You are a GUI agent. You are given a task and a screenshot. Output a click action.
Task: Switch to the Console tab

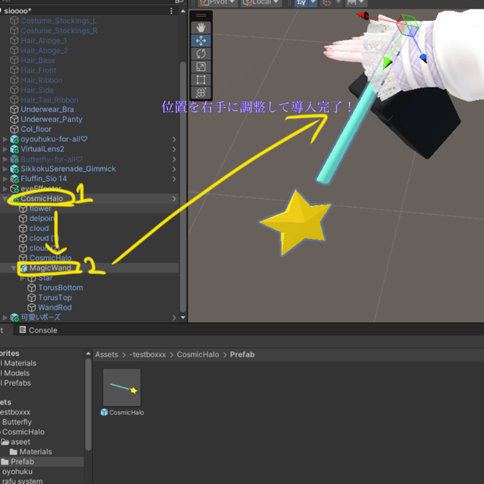click(38, 330)
